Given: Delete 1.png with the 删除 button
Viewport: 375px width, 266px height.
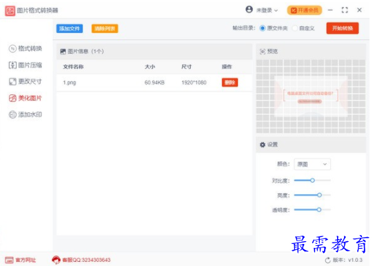Looking at the screenshot, I should tap(230, 83).
